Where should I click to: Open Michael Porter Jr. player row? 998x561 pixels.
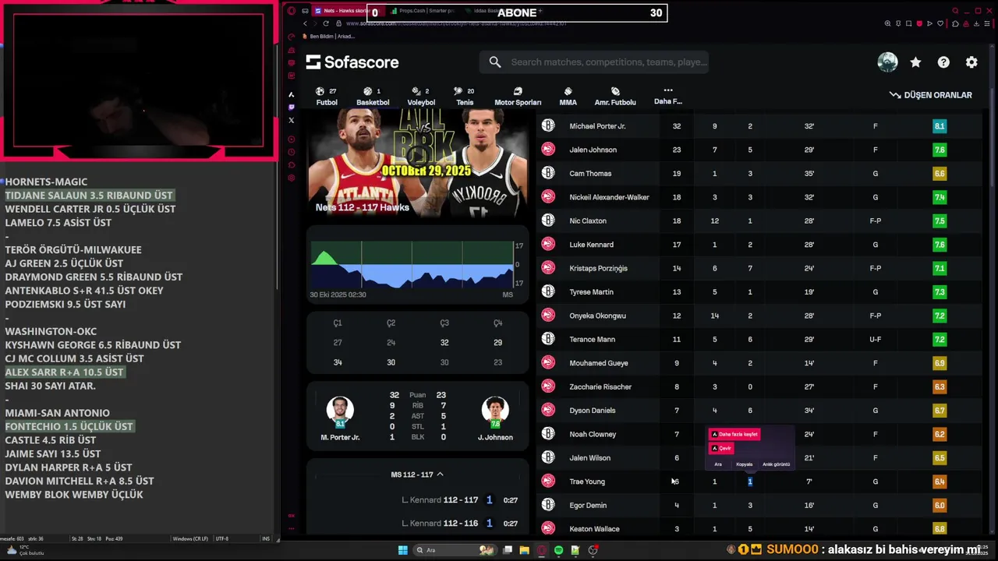[x=759, y=126]
